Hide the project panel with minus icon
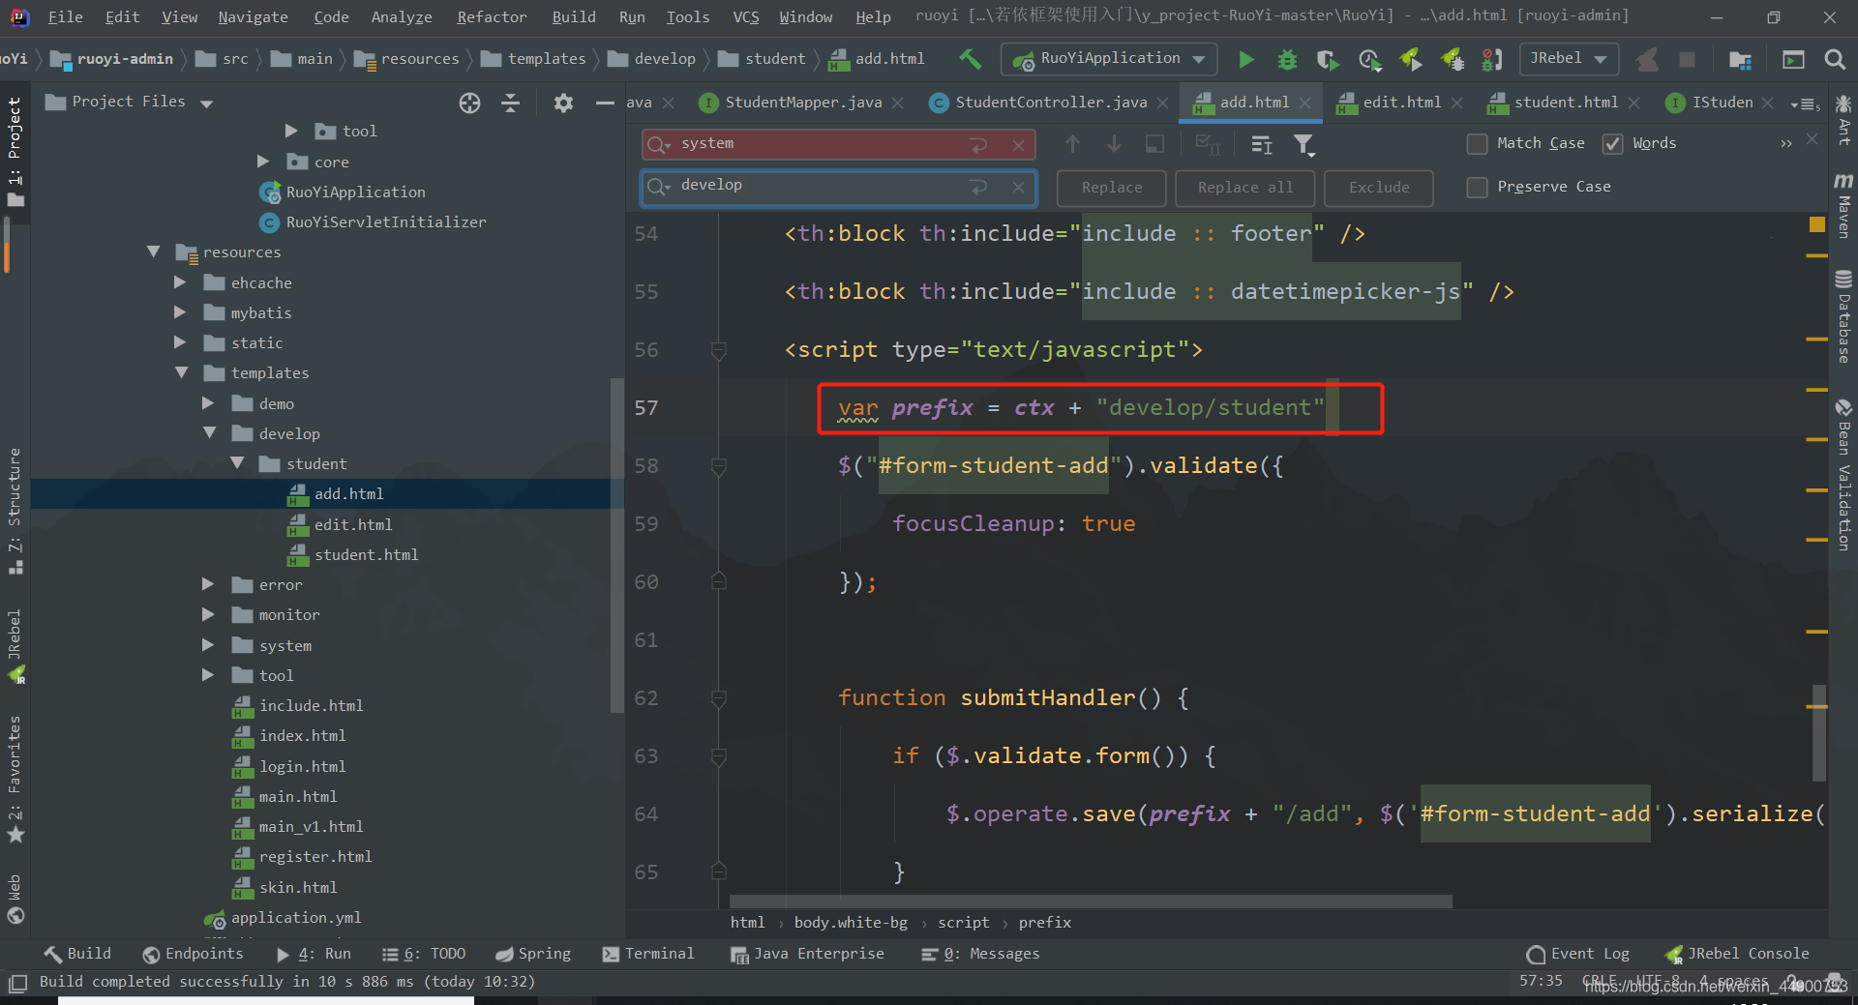 [x=605, y=103]
